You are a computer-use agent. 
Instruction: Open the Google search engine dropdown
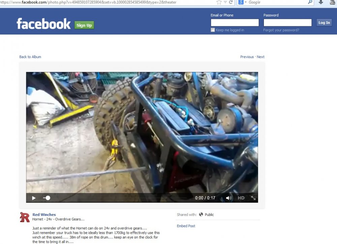245,2
